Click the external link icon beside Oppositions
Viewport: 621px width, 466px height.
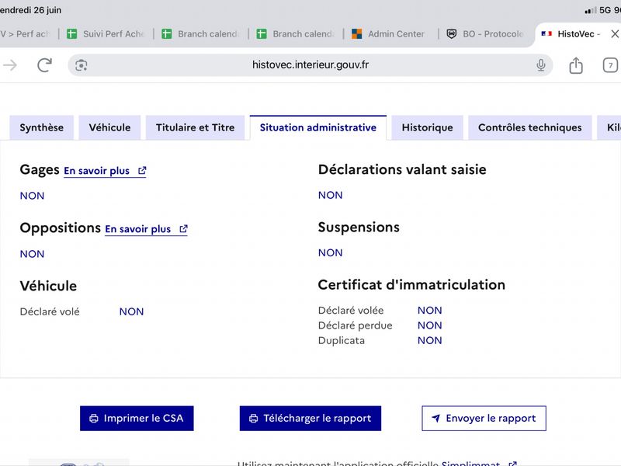[x=183, y=229]
